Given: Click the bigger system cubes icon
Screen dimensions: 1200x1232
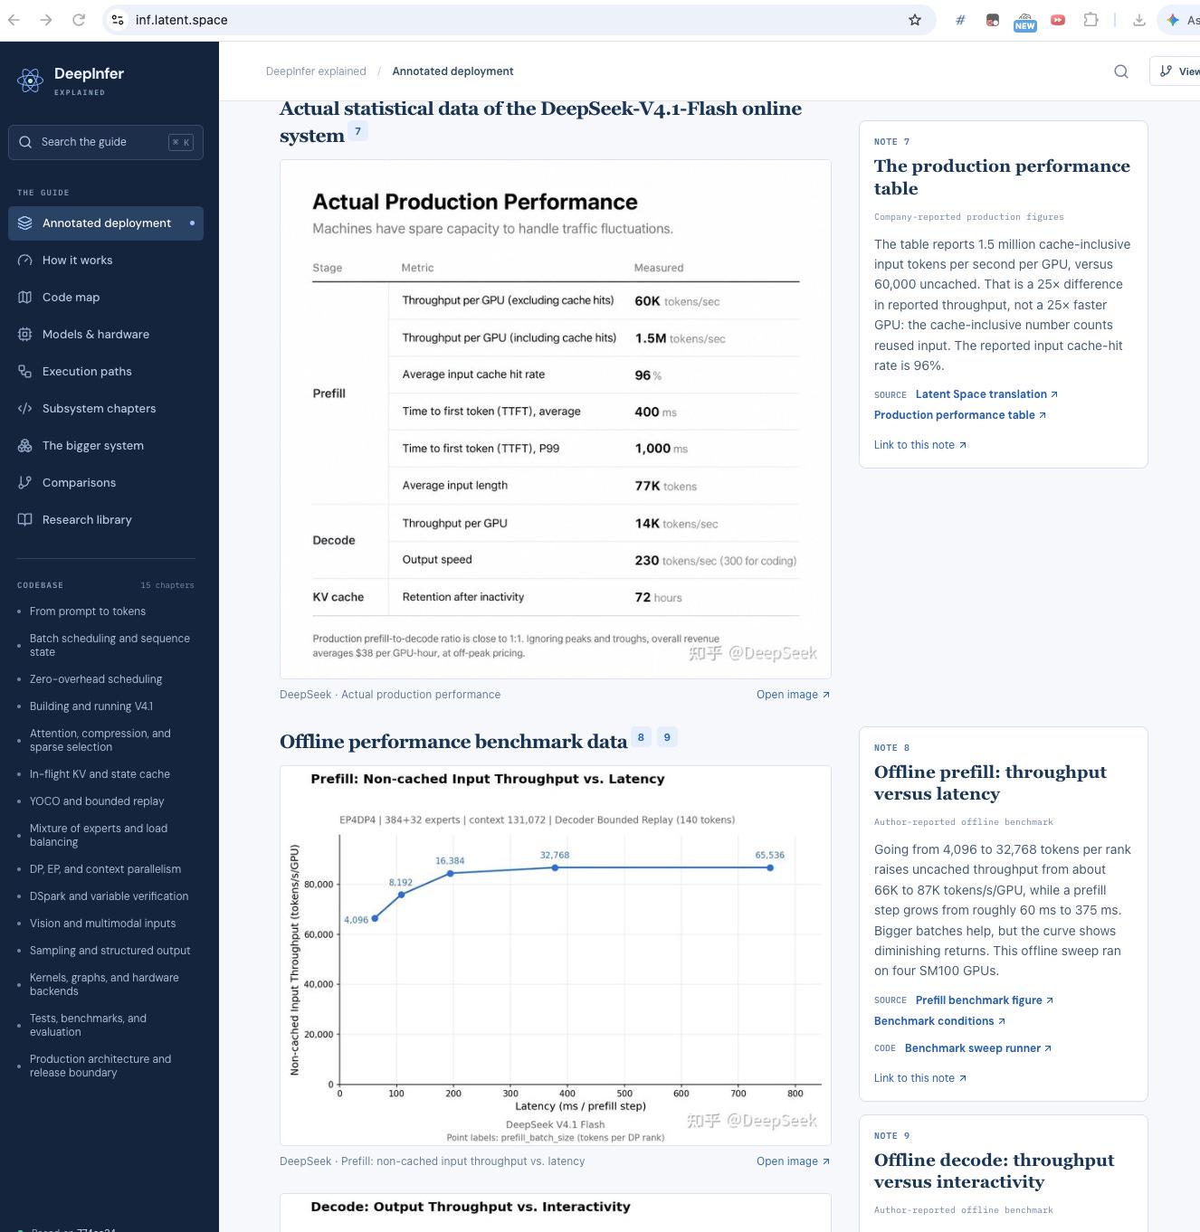Looking at the screenshot, I should coord(25,446).
